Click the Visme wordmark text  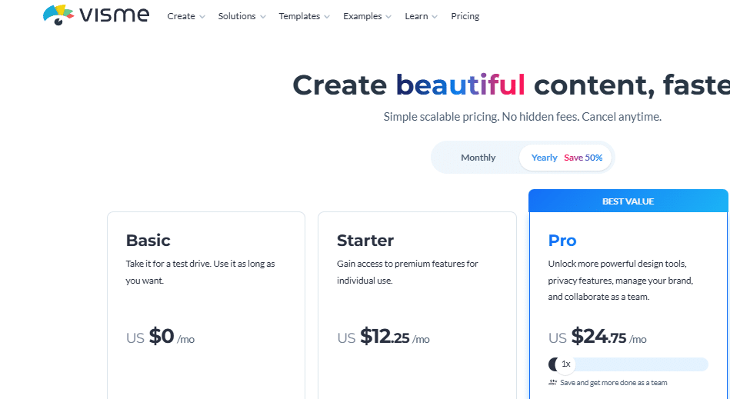[x=115, y=15]
